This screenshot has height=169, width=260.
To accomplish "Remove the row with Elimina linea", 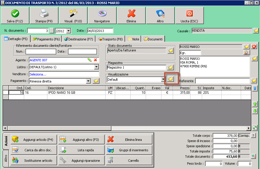I will [x=129, y=140].
